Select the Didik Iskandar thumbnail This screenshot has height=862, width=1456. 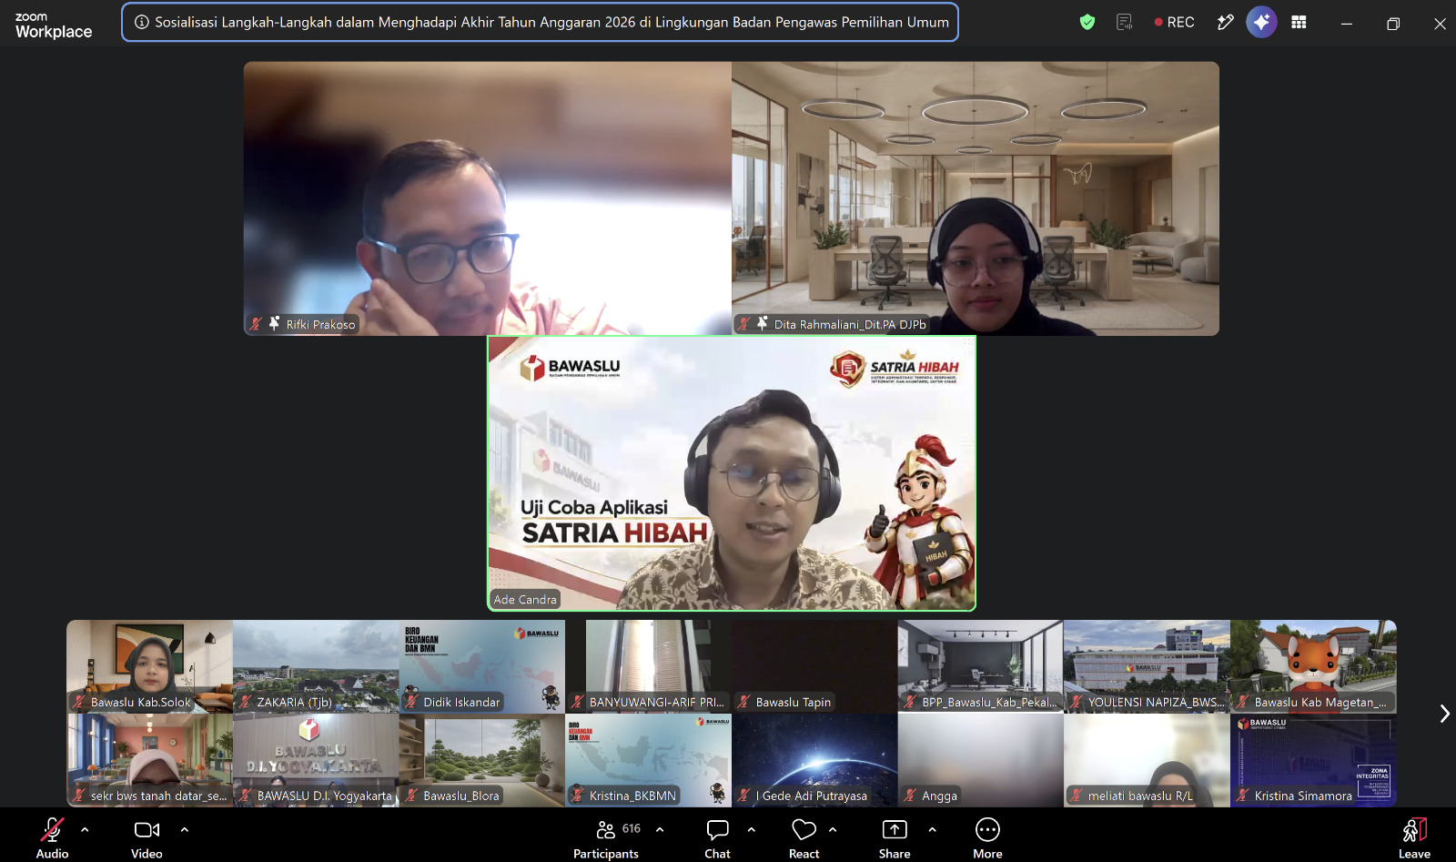pos(482,666)
